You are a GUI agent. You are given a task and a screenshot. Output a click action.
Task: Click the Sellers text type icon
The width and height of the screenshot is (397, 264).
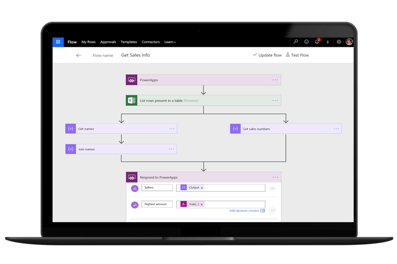[135, 189]
